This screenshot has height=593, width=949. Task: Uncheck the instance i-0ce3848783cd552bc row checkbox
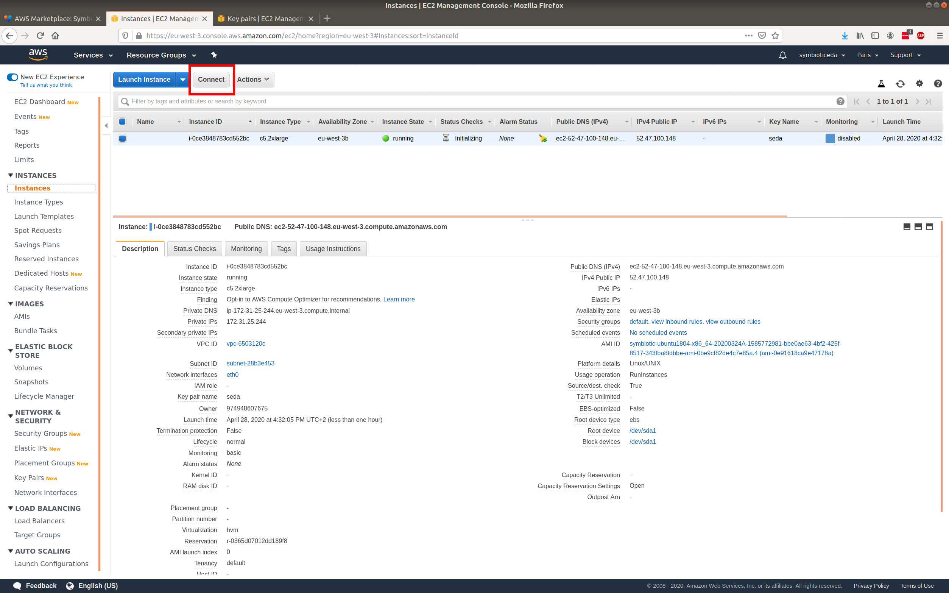[x=122, y=139]
